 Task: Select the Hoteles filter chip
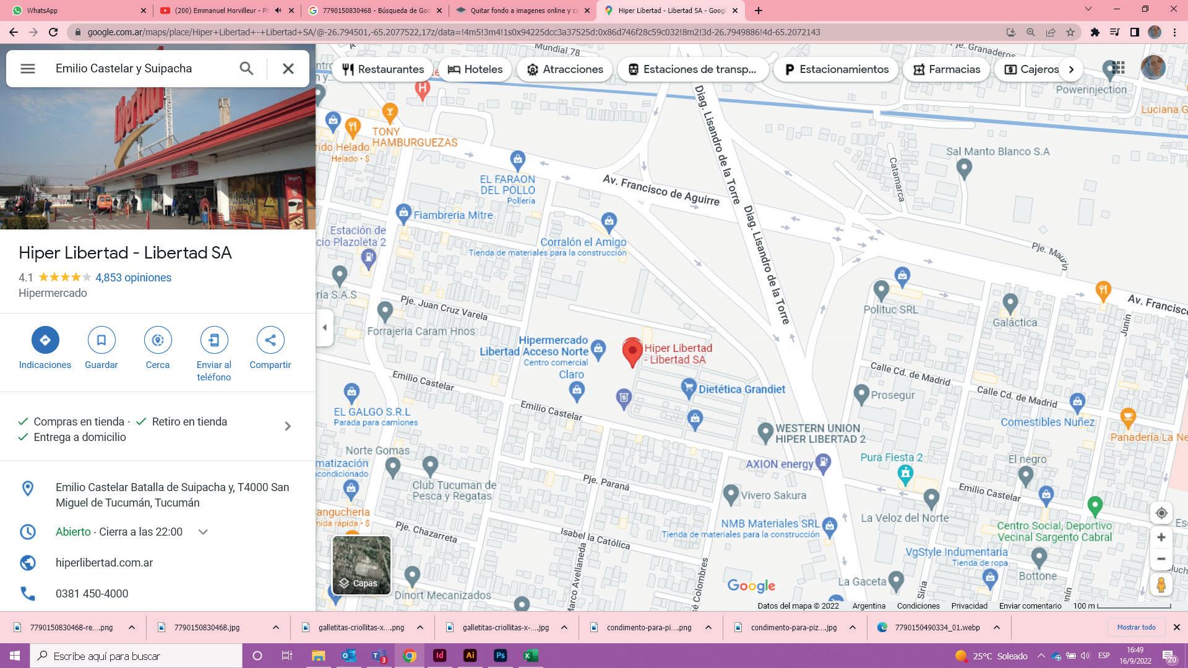point(475,69)
